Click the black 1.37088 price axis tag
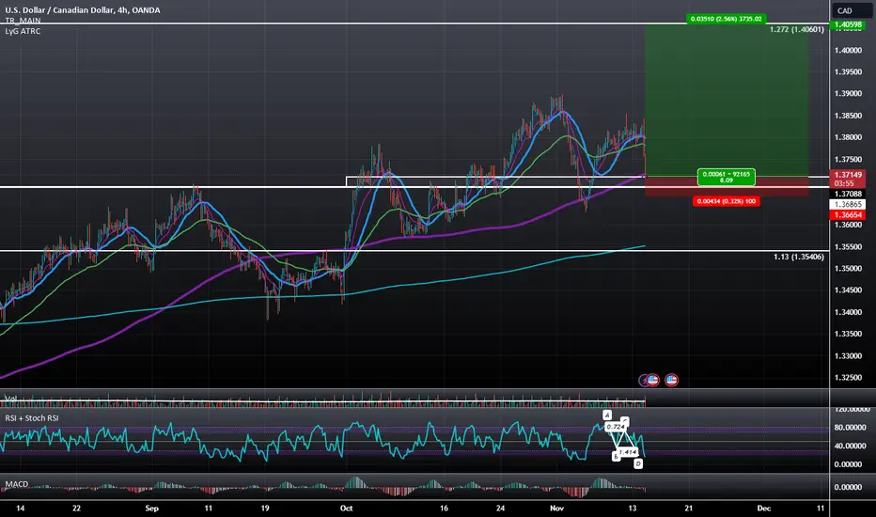 tap(848, 194)
